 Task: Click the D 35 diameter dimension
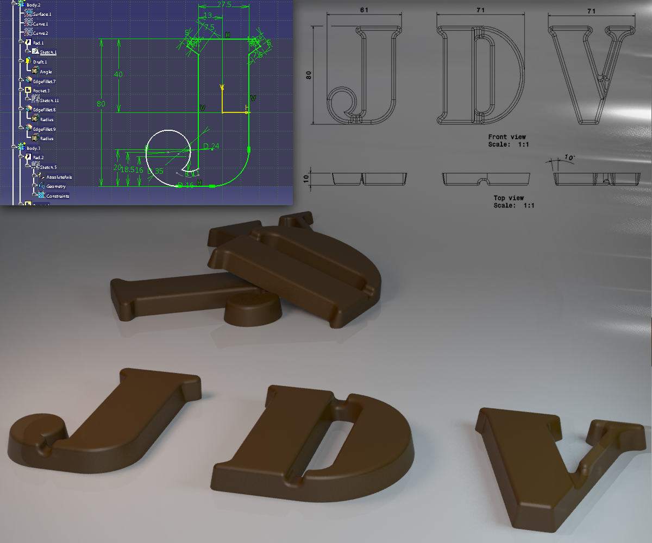click(155, 171)
